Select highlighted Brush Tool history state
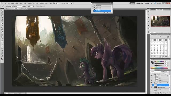The image size is (171, 96). tap(102, 11)
